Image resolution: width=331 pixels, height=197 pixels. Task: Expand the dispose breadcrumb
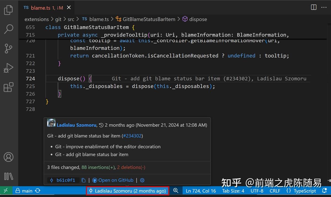click(x=198, y=19)
